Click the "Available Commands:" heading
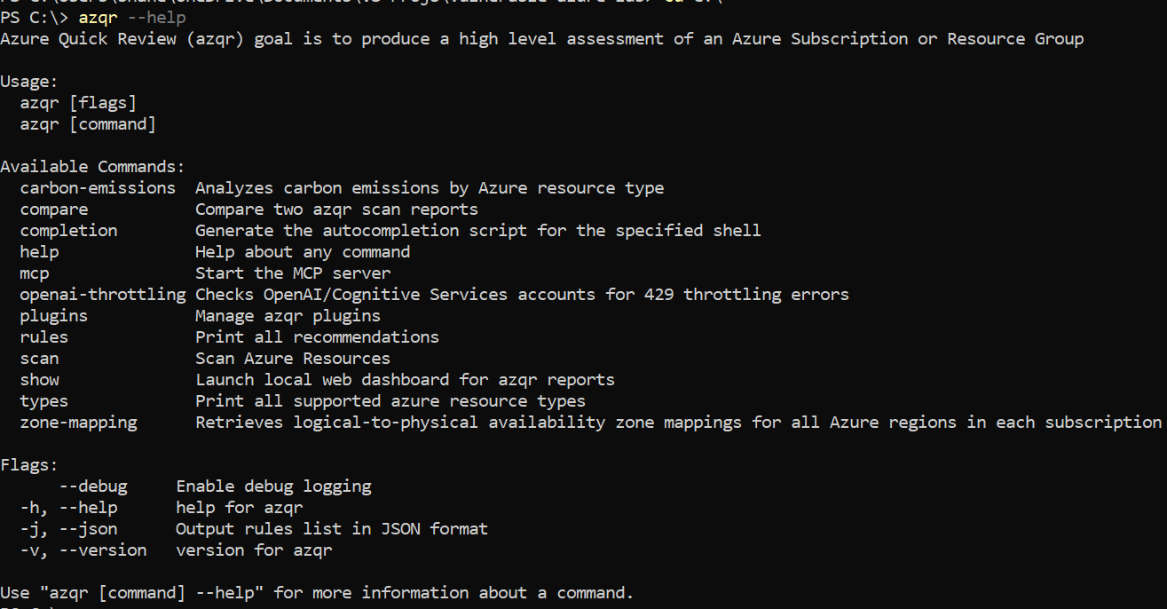 (93, 167)
